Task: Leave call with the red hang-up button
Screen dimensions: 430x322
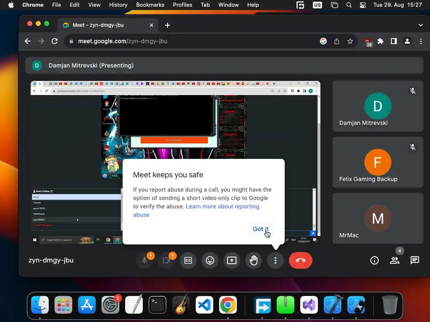Action: (301, 260)
